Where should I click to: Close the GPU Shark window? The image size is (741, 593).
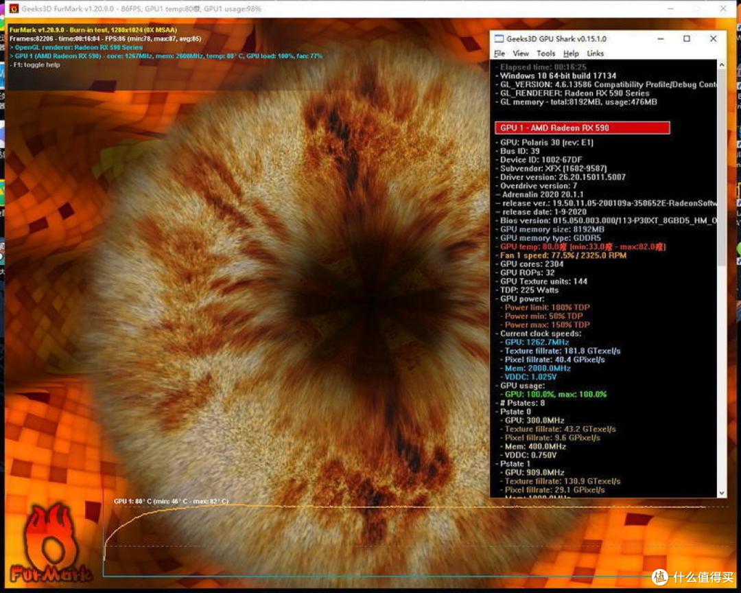click(713, 38)
